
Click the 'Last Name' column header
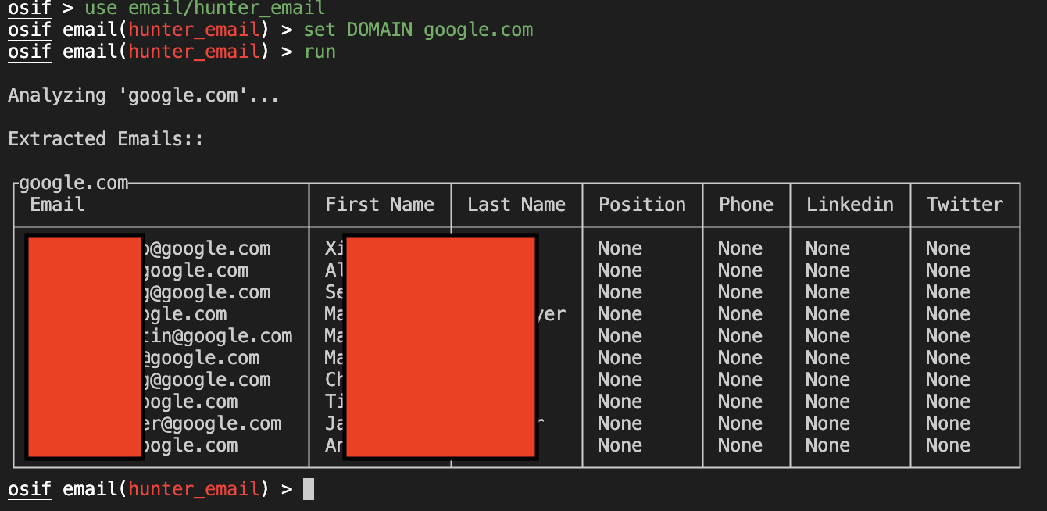[516, 205]
